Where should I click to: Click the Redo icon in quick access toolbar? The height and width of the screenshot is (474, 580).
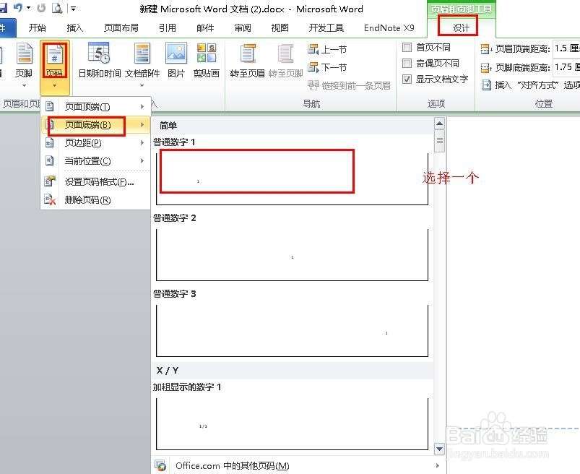(41, 8)
